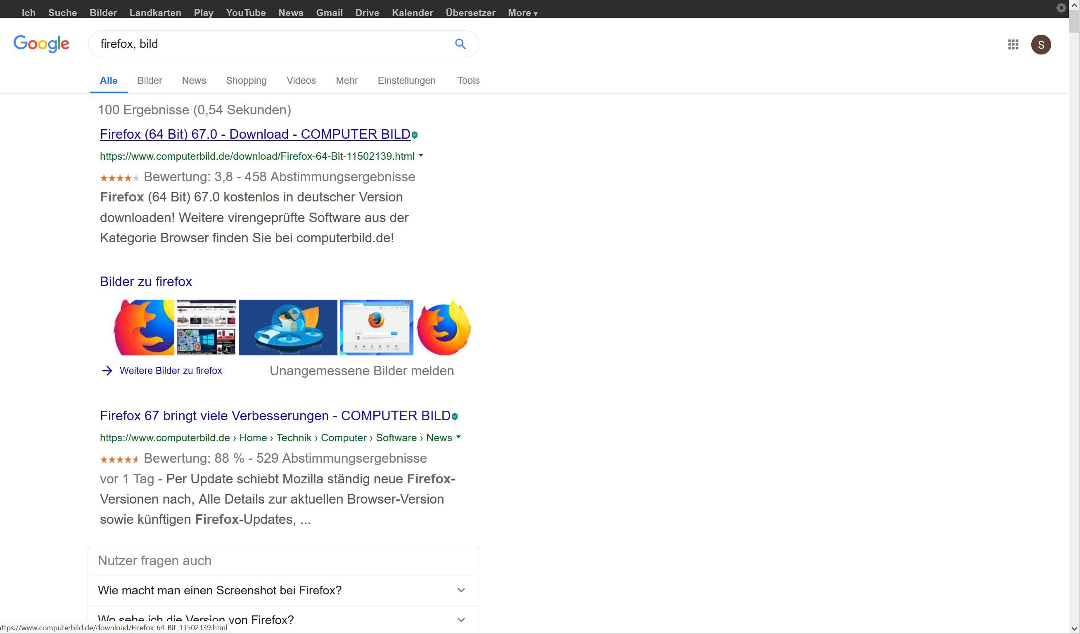Click the Google logo
Viewport: 1080px width, 634px height.
pyautogui.click(x=41, y=44)
